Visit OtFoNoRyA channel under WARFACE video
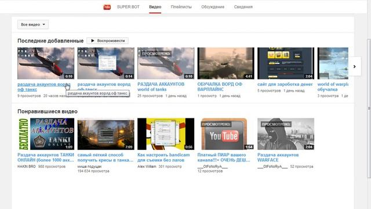The height and width of the screenshot is (209, 371). pyautogui.click(x=272, y=167)
